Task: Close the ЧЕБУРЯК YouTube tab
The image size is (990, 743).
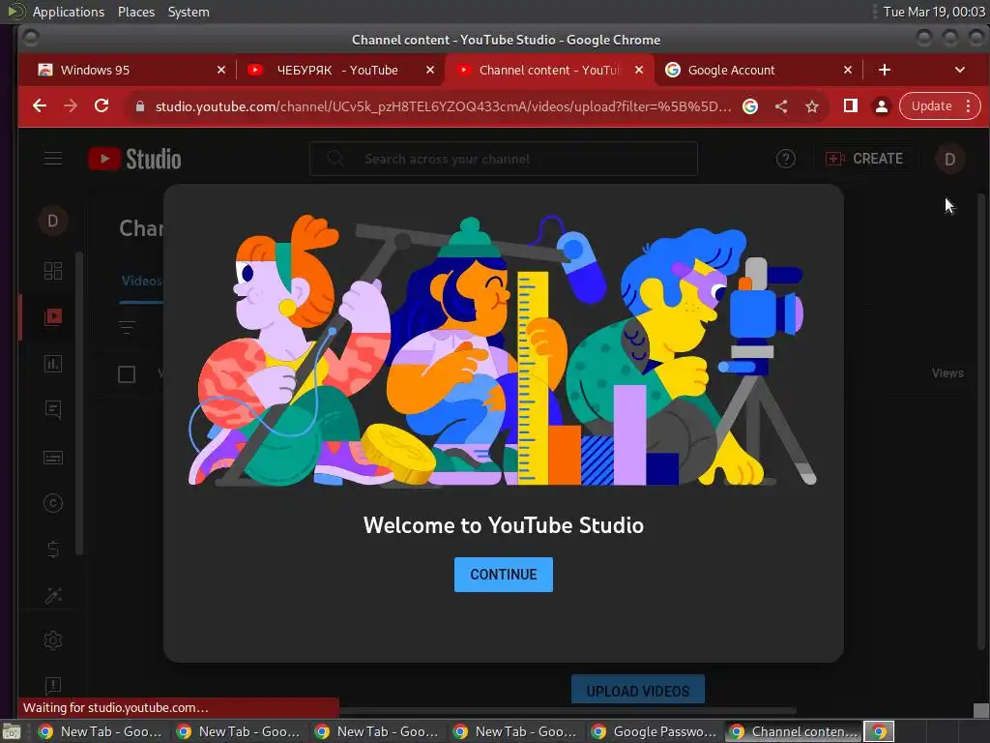Action: coord(430,70)
